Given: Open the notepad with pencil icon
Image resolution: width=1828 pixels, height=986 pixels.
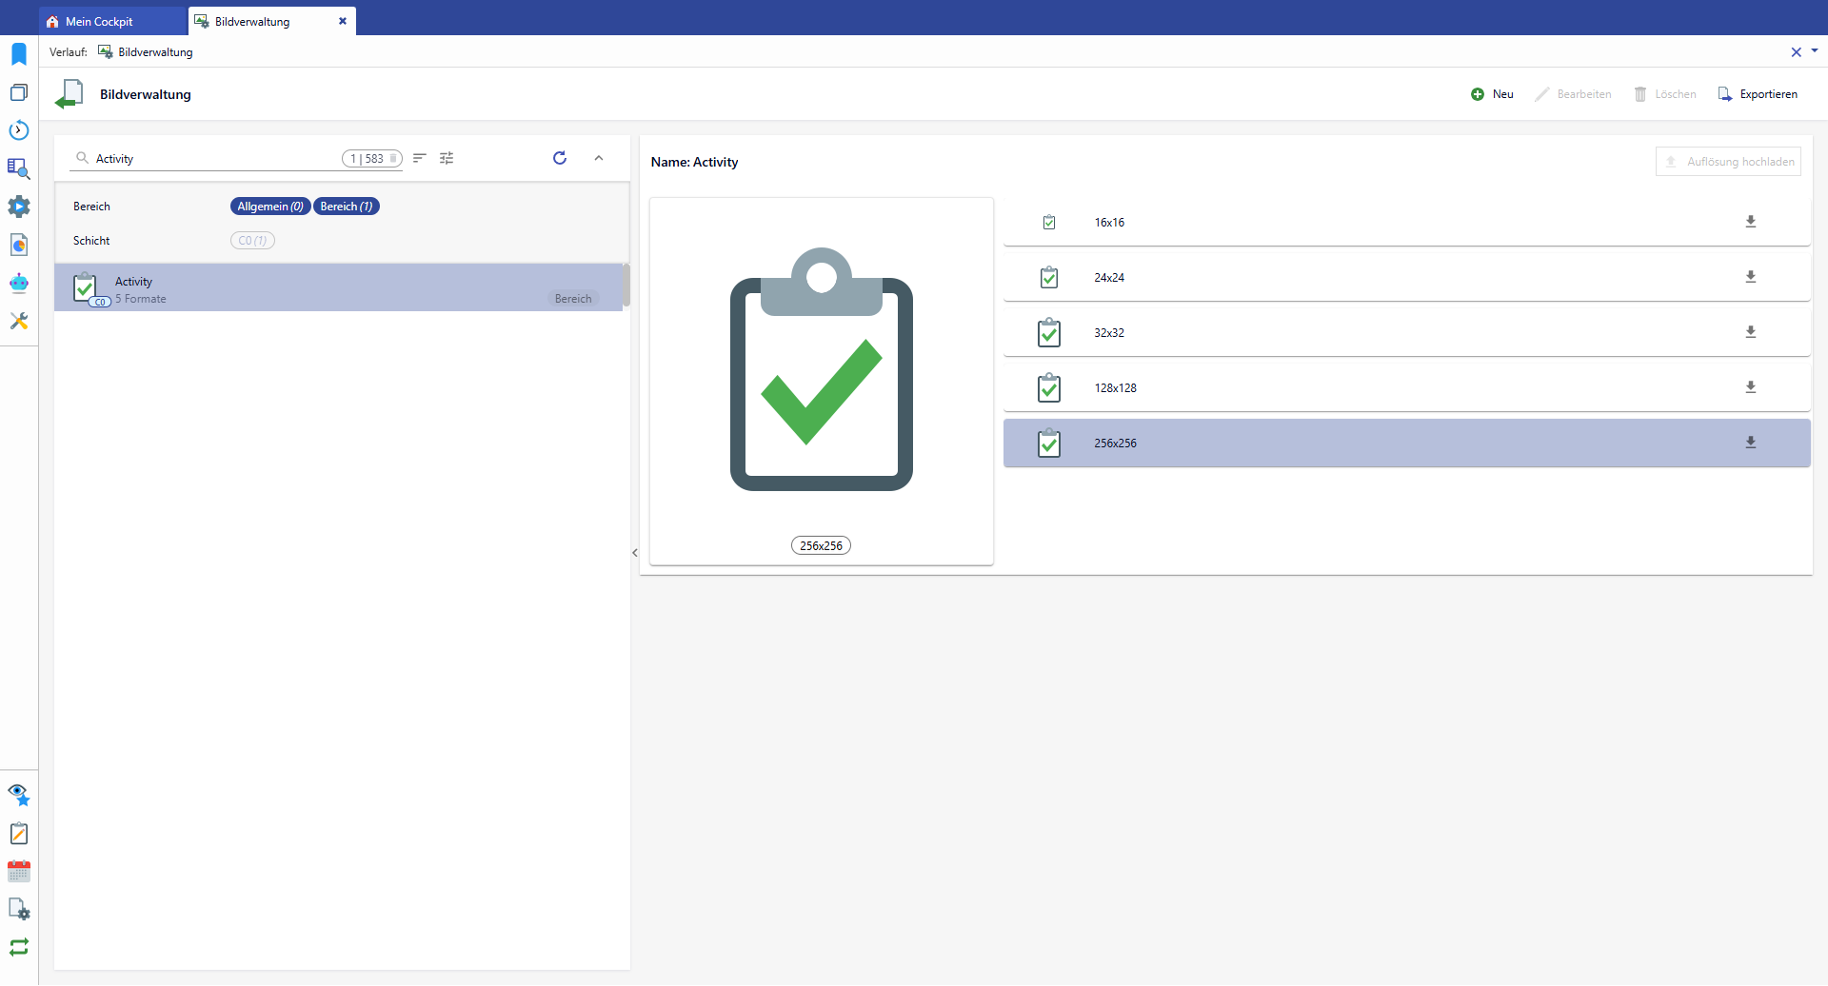Looking at the screenshot, I should (19, 834).
